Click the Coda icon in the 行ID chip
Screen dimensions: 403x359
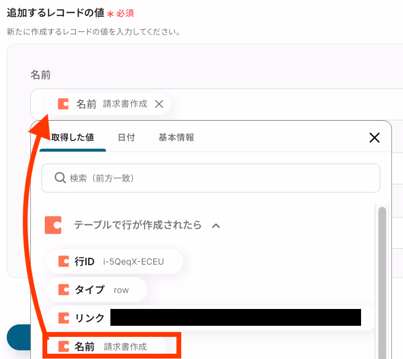coord(64,261)
